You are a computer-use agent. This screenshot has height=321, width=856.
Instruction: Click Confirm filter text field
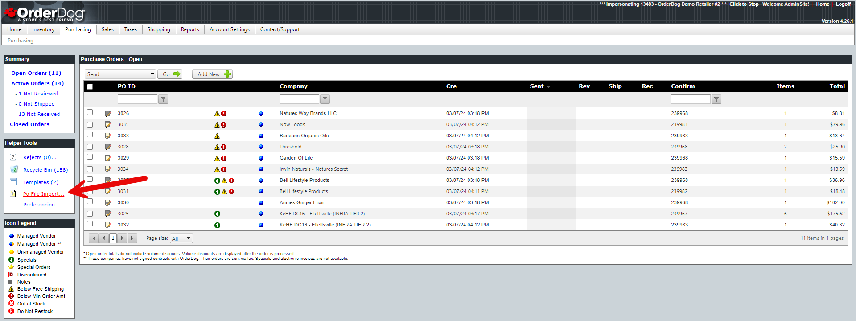(x=691, y=99)
